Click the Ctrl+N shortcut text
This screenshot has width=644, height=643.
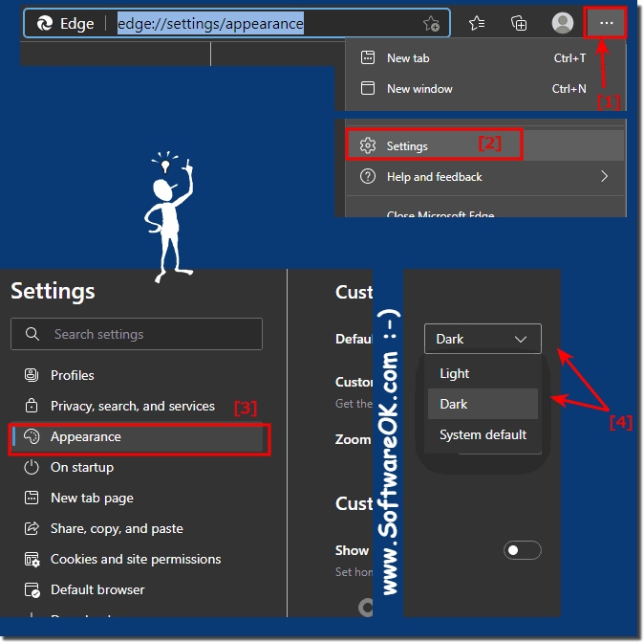[569, 88]
